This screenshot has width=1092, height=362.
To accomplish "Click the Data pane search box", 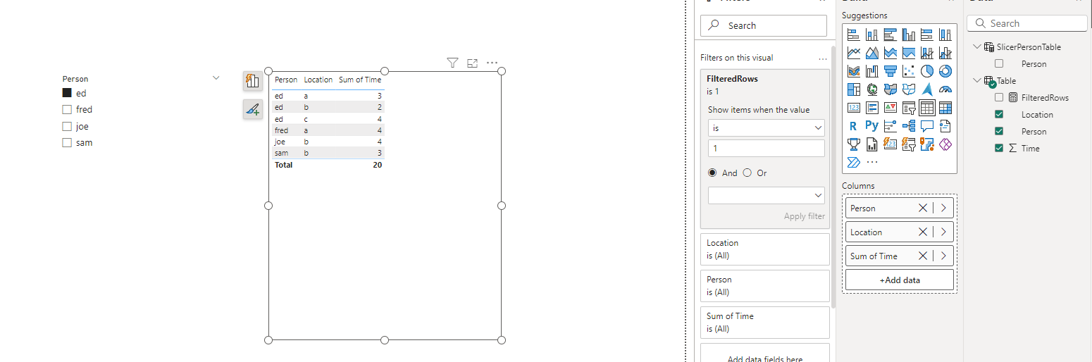I will pos(1027,23).
